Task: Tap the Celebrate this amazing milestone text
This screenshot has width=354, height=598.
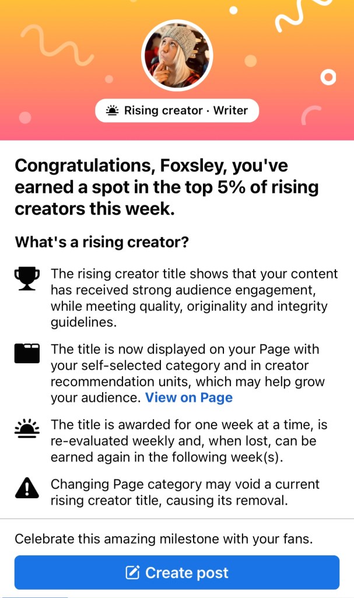Action: (163, 539)
